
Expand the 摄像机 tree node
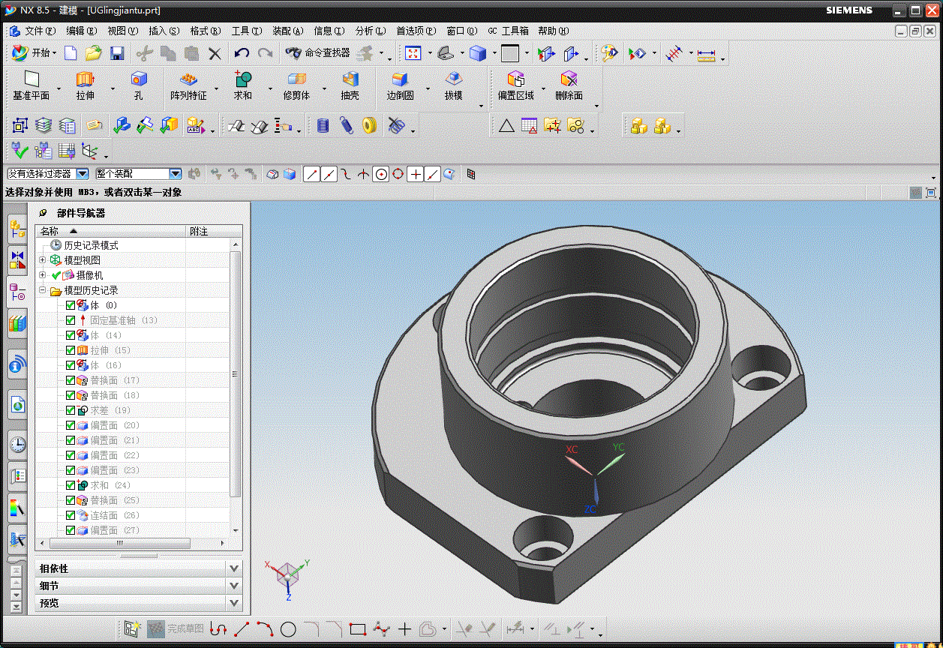click(43, 275)
